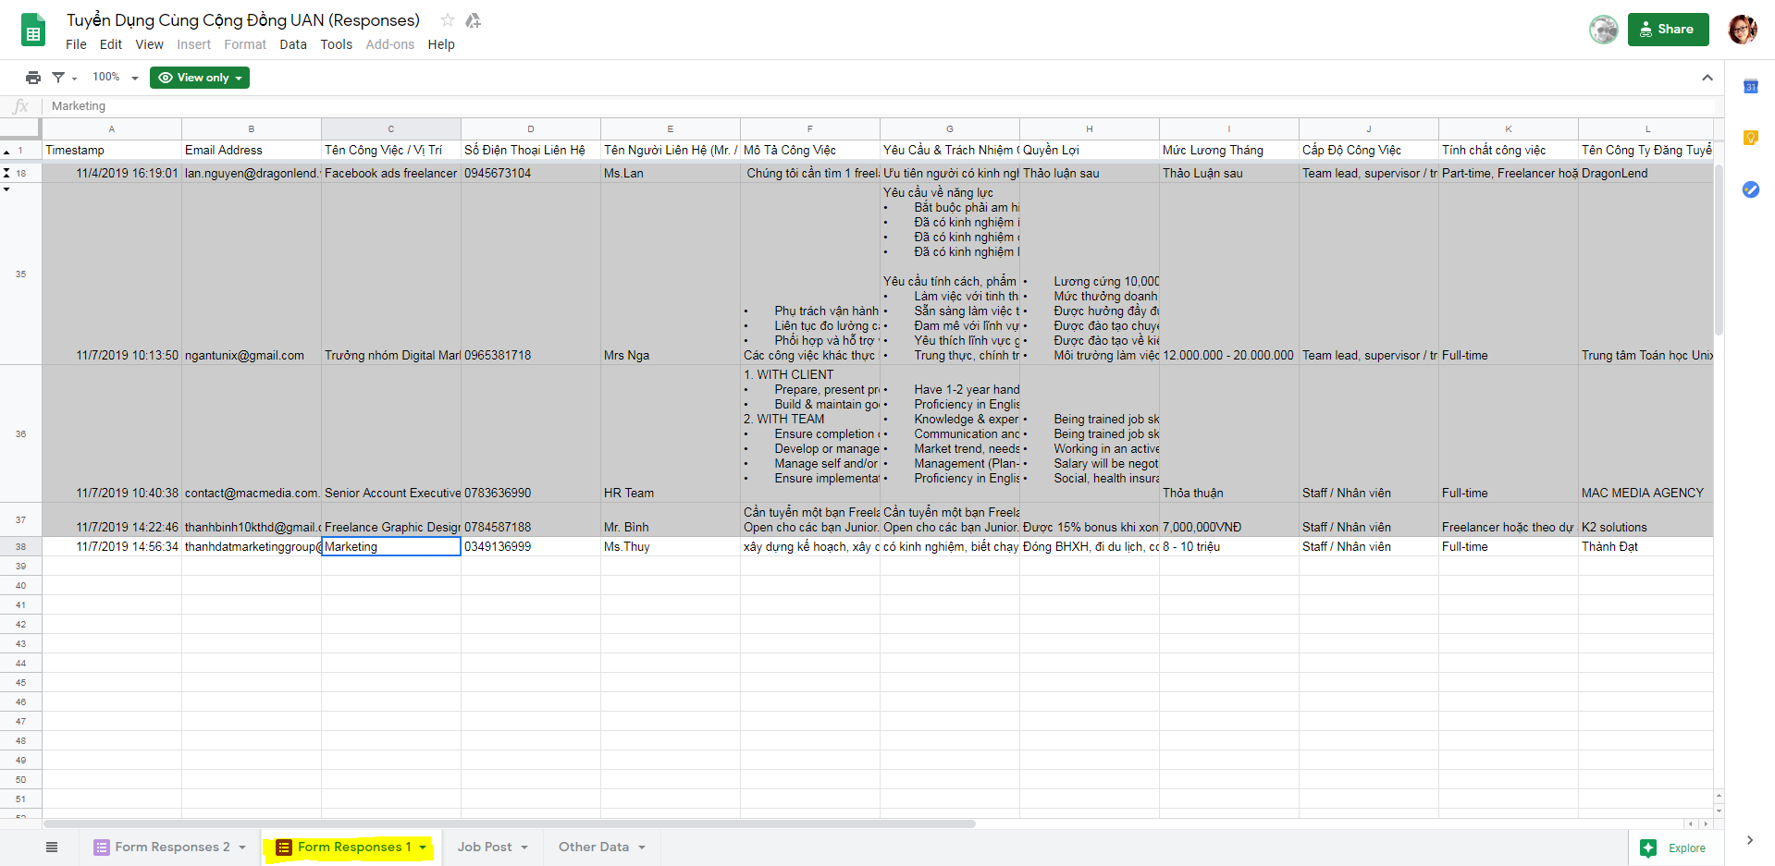
Task: Print the spreadsheet
Action: (x=33, y=78)
